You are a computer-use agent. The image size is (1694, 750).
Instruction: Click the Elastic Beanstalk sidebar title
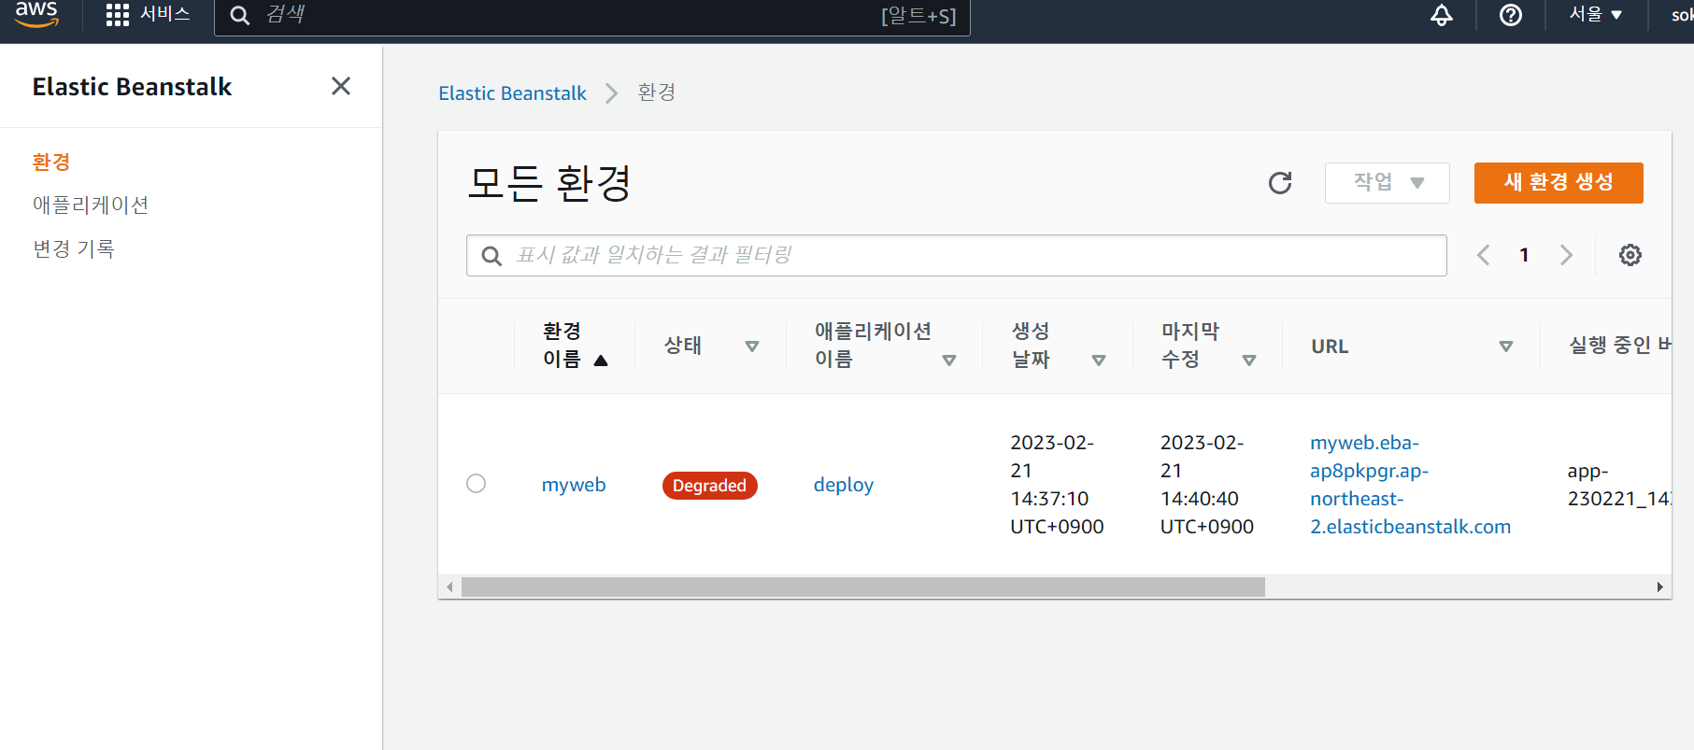coord(132,87)
